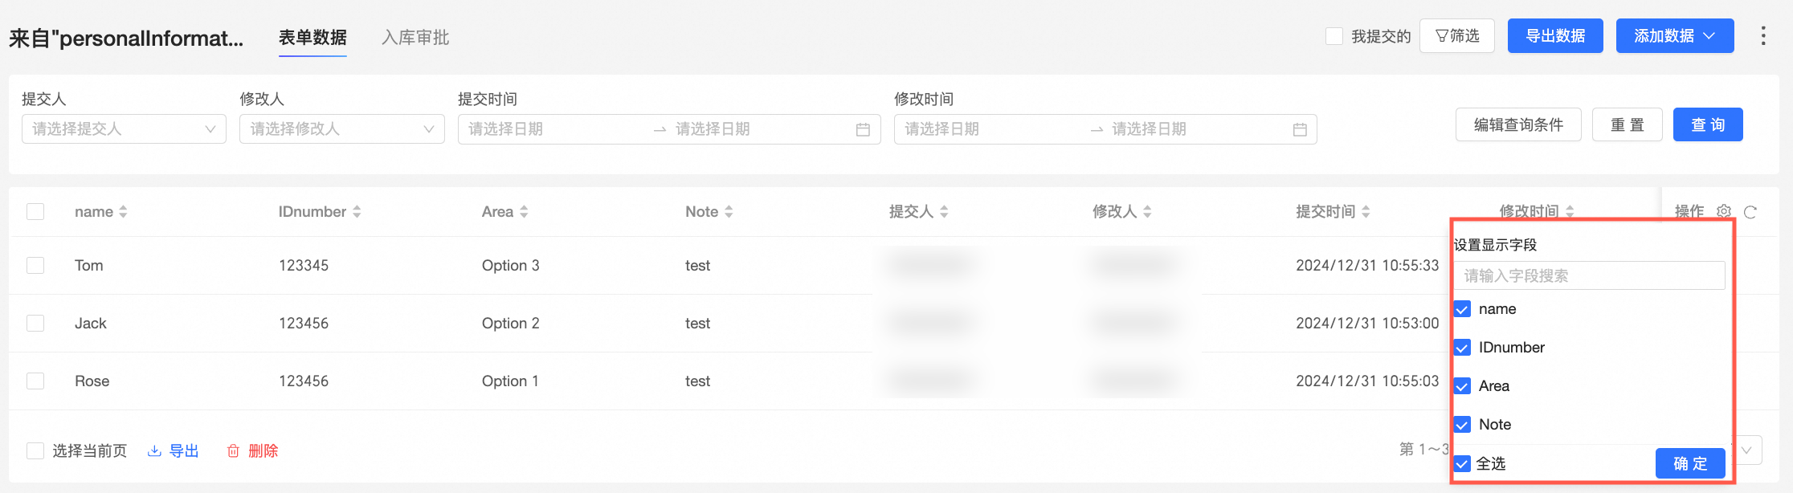
Task: Click the 筛选 filter button
Action: point(1457,36)
